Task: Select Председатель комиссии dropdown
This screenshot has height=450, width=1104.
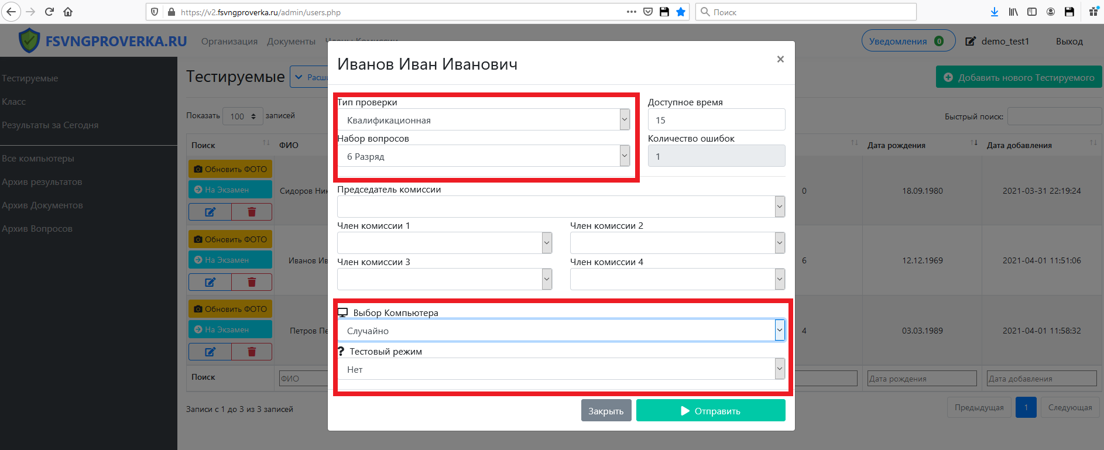Action: coord(561,207)
